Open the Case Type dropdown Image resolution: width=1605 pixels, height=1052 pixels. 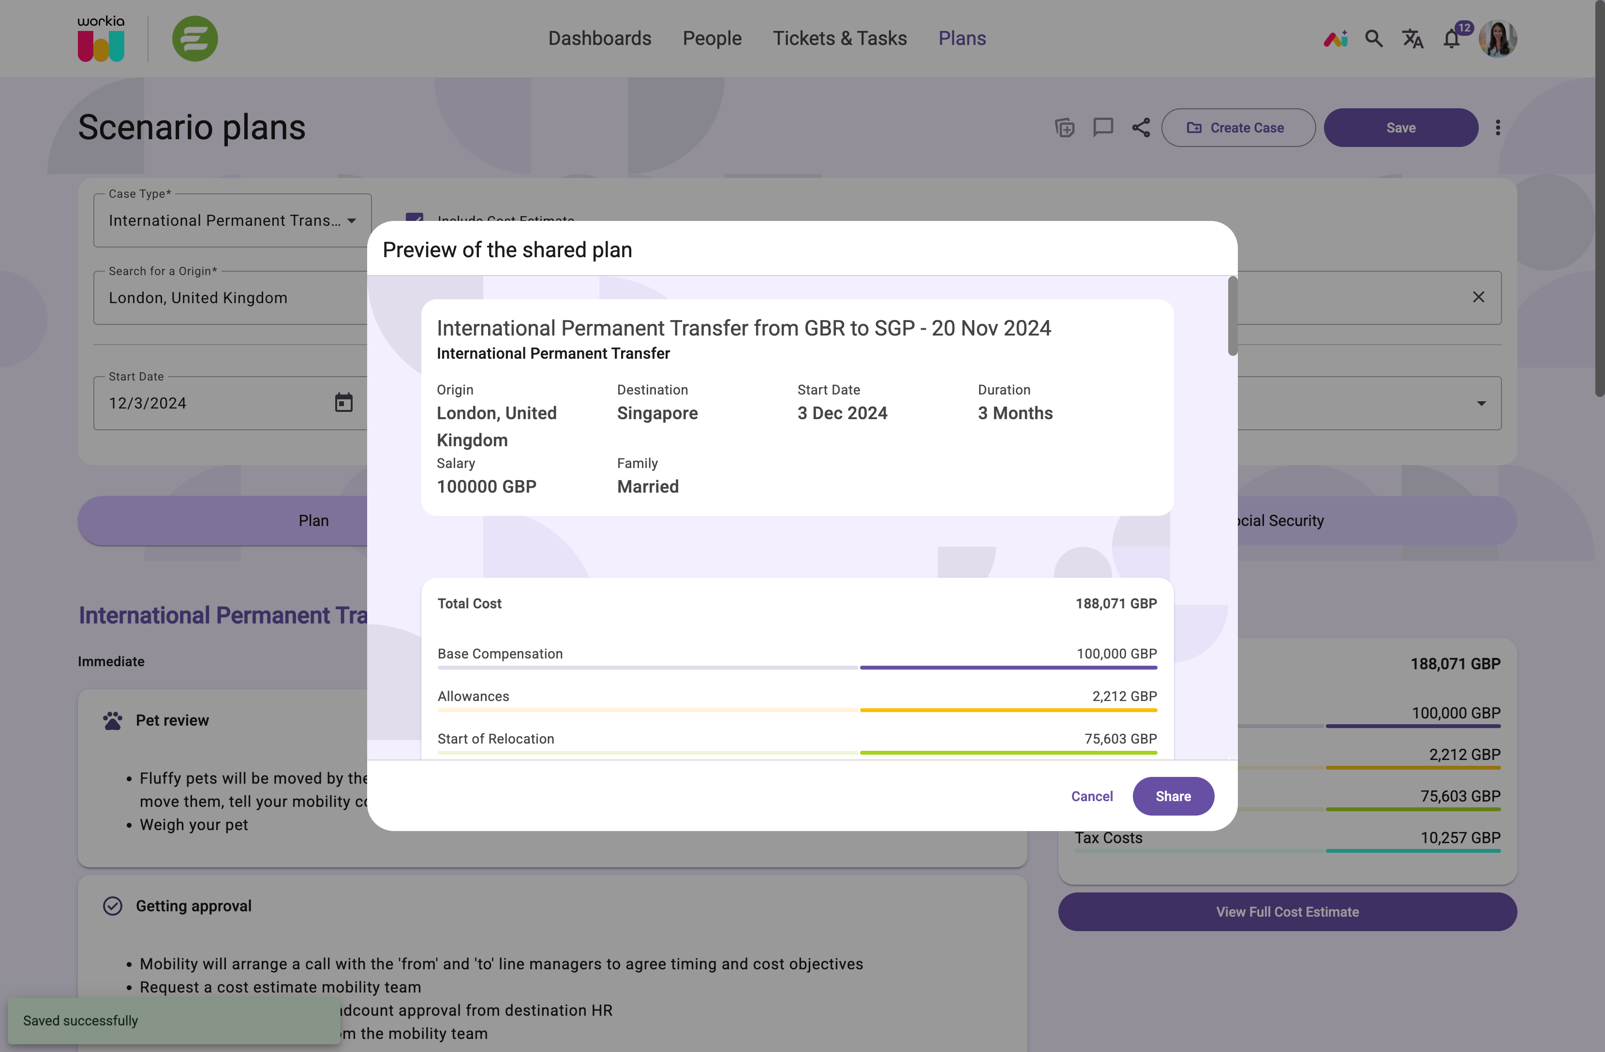(351, 220)
